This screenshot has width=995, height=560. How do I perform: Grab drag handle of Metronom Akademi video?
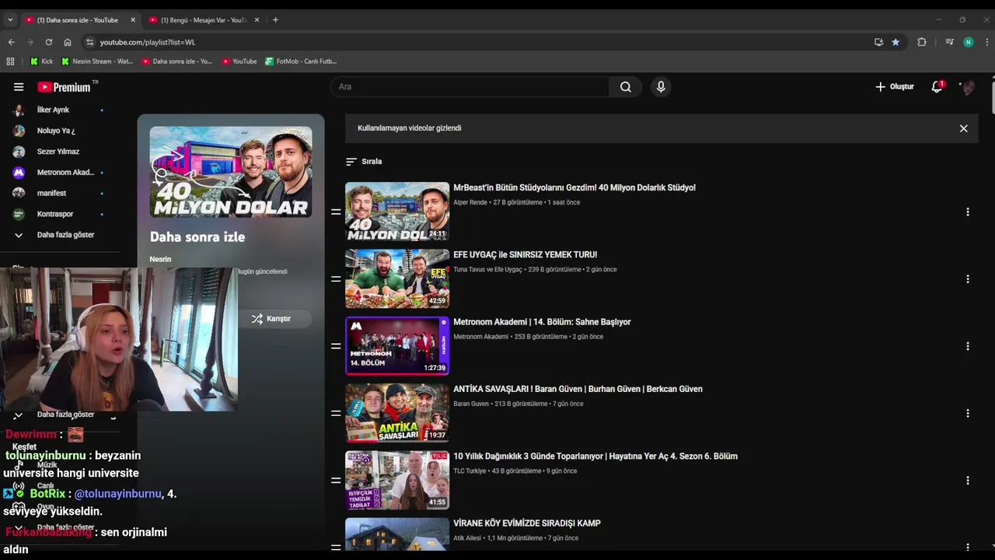click(336, 346)
